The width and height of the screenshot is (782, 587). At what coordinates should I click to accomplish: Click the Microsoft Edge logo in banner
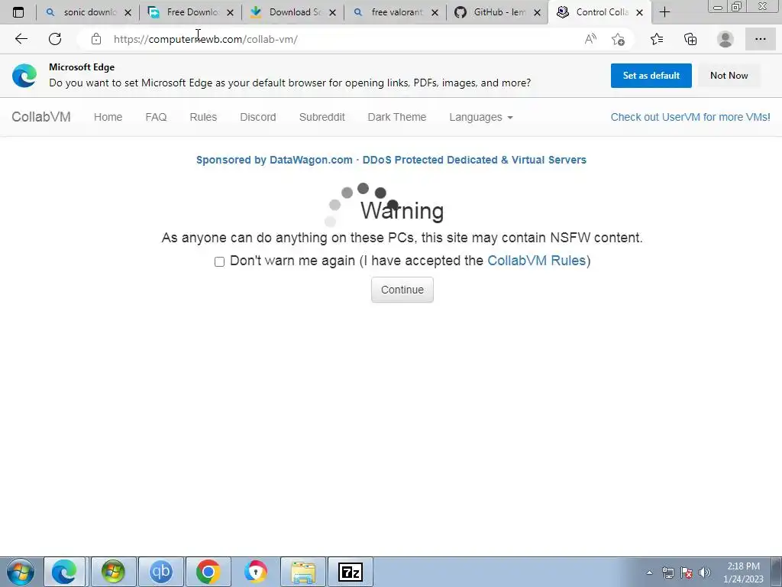24,76
